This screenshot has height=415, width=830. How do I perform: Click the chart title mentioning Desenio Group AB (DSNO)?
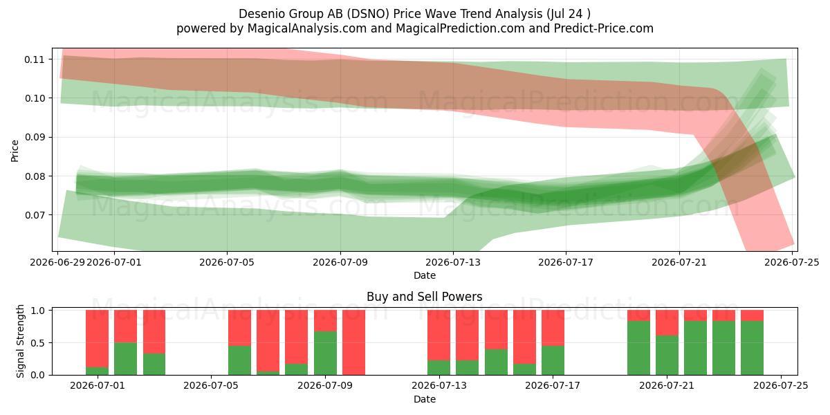click(415, 14)
